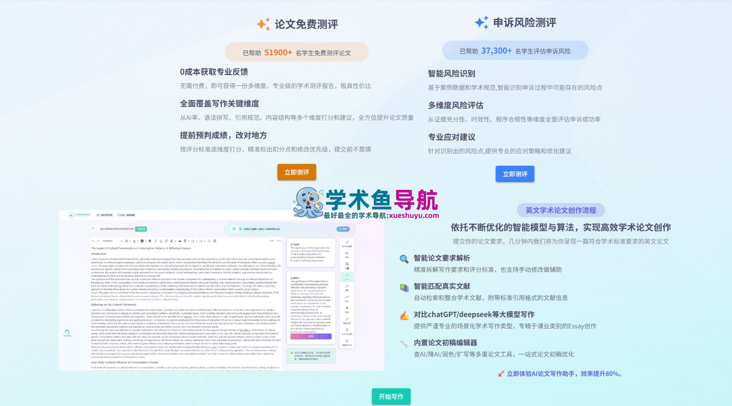This screenshot has height=406, width=732.
Task: Click the octopus logo of 学术鱼导航
Action: point(308,202)
